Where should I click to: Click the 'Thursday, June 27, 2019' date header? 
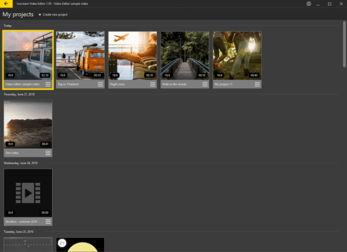click(19, 94)
